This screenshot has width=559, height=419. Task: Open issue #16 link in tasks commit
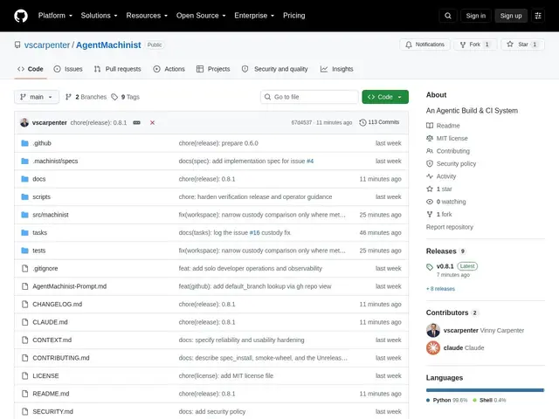coord(254,233)
